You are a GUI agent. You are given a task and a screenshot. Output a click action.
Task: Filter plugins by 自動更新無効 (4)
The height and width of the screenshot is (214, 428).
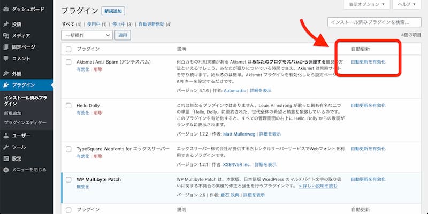click(x=155, y=24)
